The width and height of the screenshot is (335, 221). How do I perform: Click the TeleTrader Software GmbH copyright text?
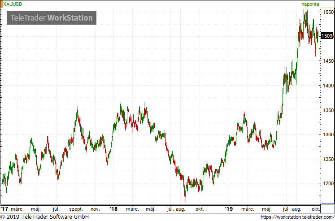click(44, 217)
